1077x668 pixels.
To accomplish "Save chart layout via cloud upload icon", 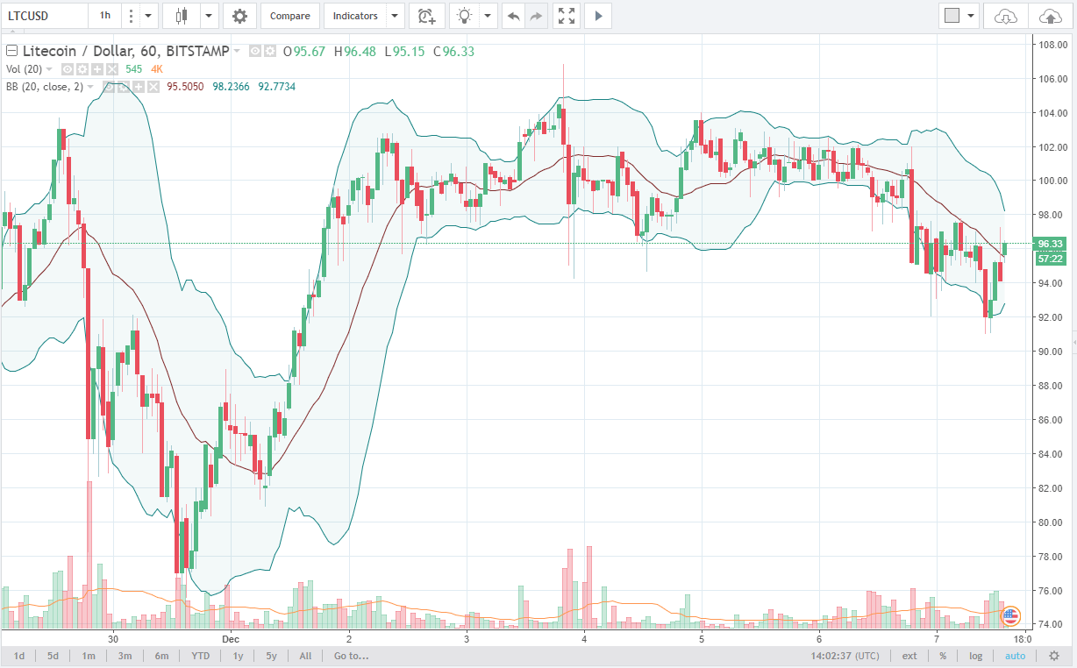I will click(x=1049, y=16).
